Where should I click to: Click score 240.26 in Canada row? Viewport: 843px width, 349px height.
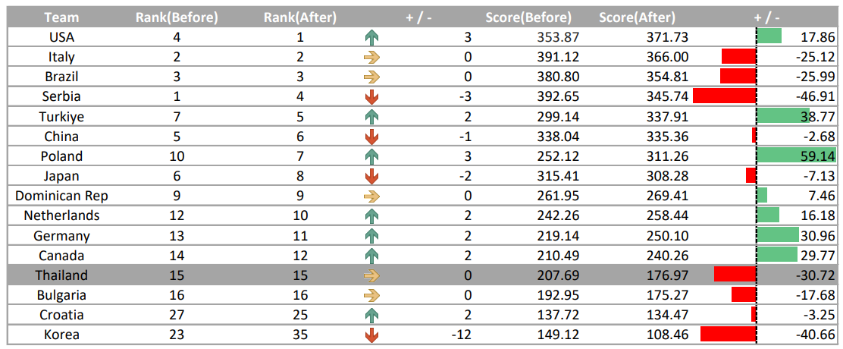[x=667, y=256]
